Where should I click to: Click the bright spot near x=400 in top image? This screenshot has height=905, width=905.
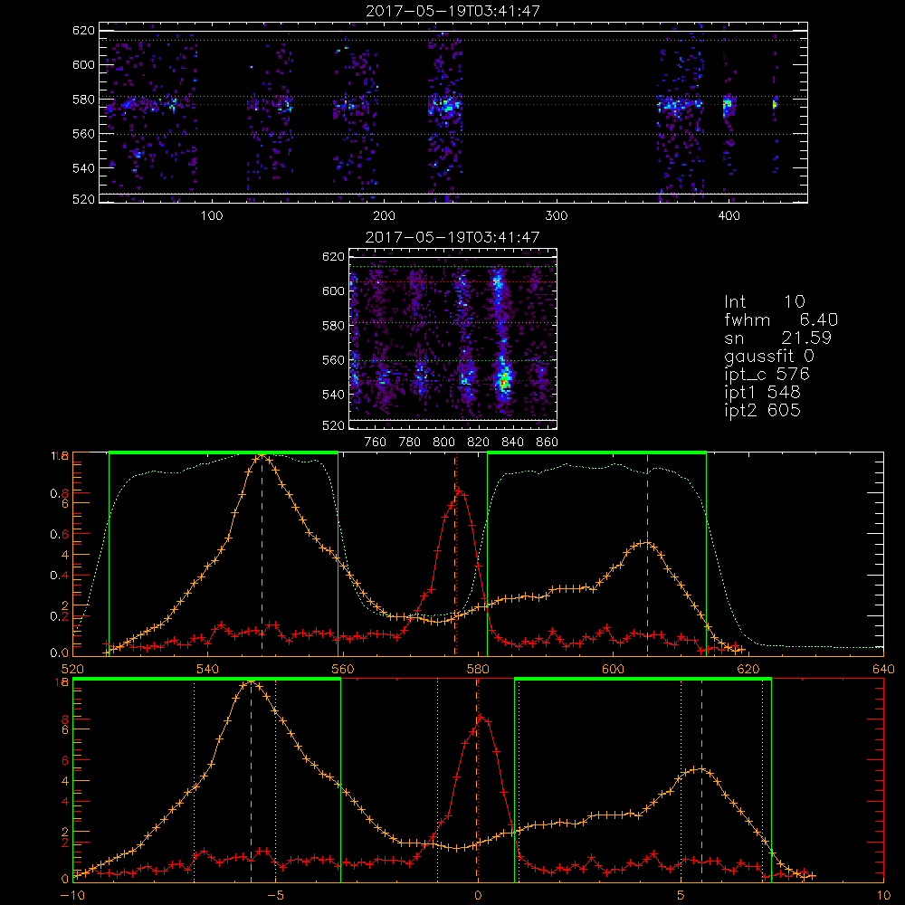click(x=728, y=104)
